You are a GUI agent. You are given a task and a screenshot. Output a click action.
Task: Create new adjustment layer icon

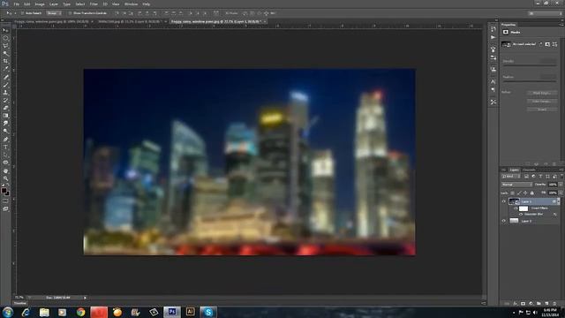(531, 304)
